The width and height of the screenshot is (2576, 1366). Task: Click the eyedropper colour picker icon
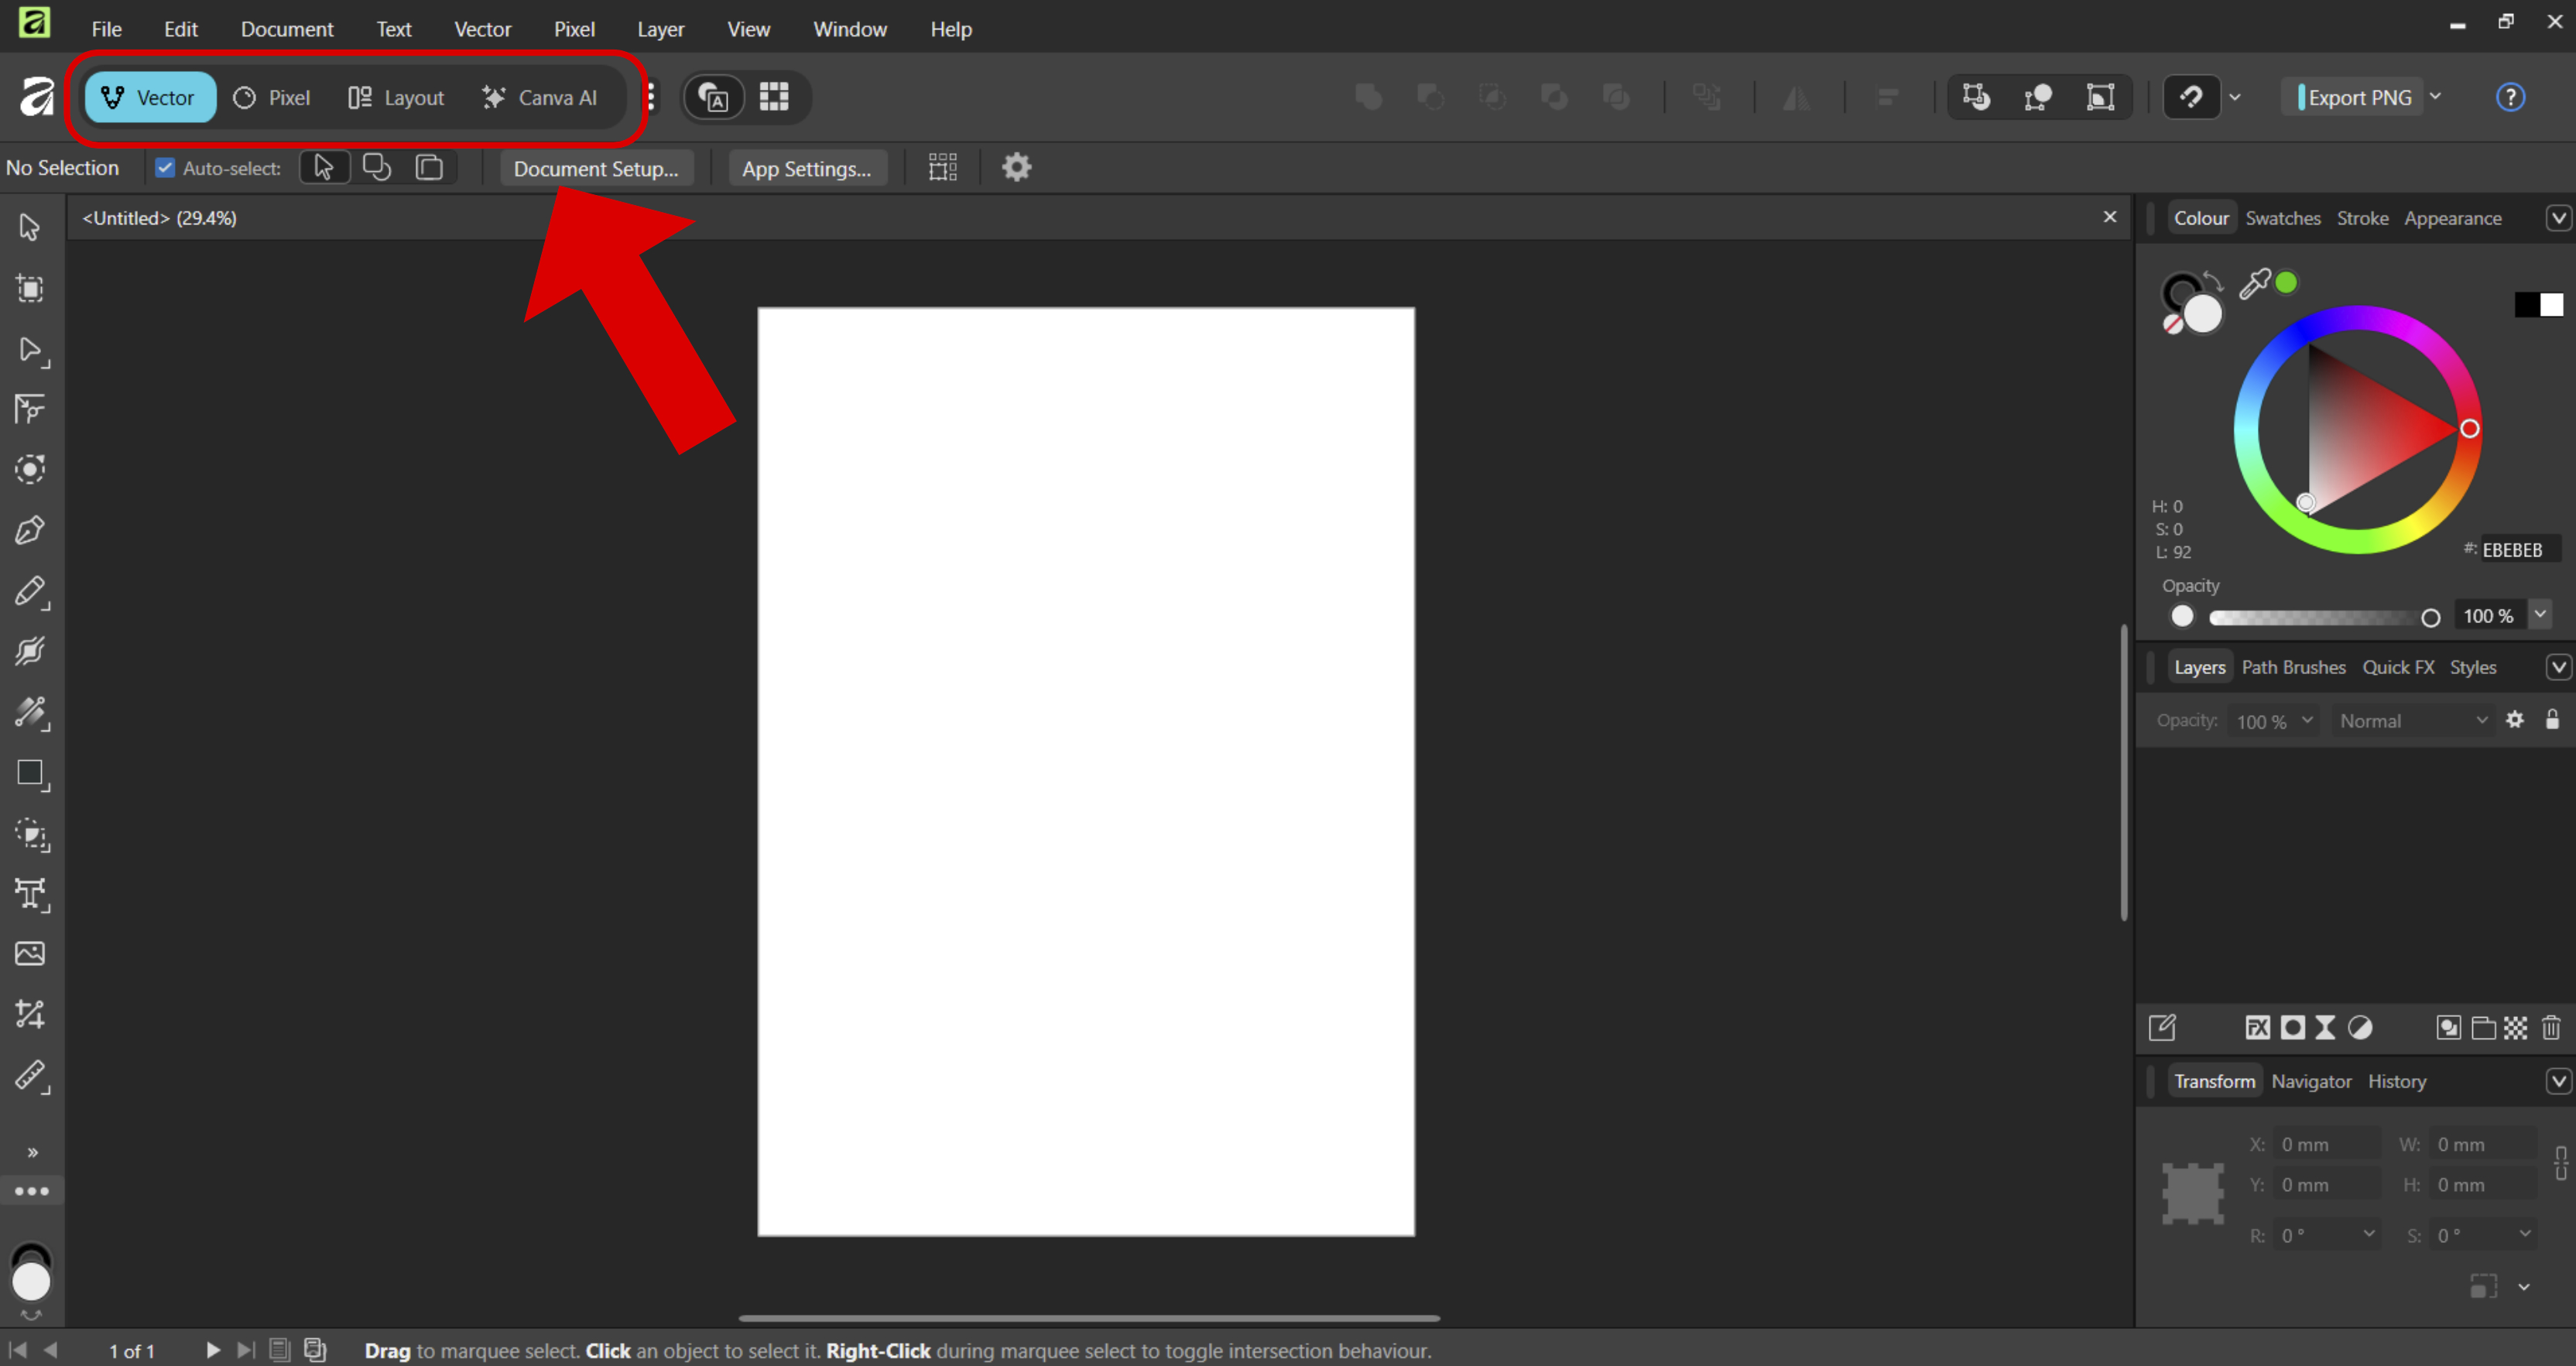pos(2253,284)
